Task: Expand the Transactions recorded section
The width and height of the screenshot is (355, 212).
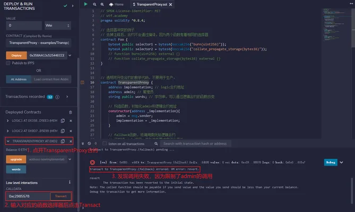Action: click(67, 97)
